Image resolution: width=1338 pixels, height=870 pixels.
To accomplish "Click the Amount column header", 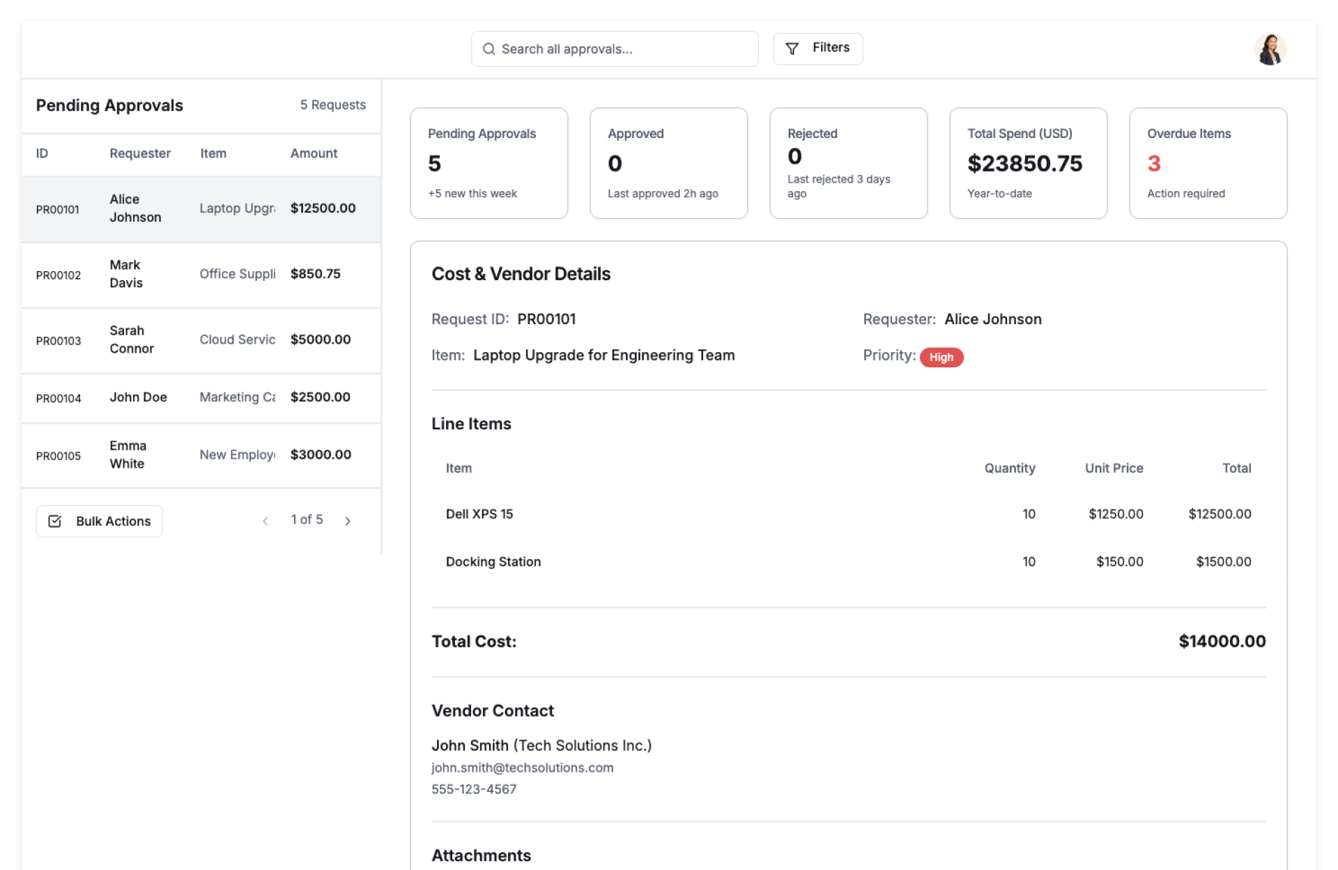I will coord(314,153).
